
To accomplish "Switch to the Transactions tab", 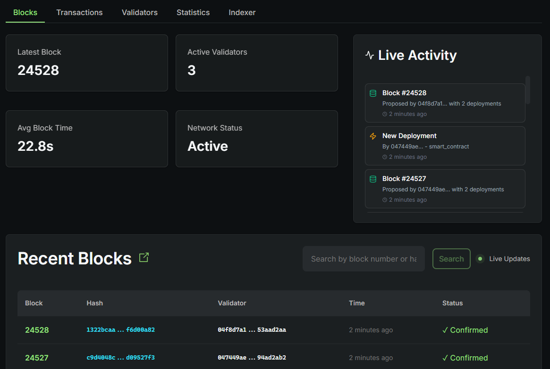I will (79, 12).
